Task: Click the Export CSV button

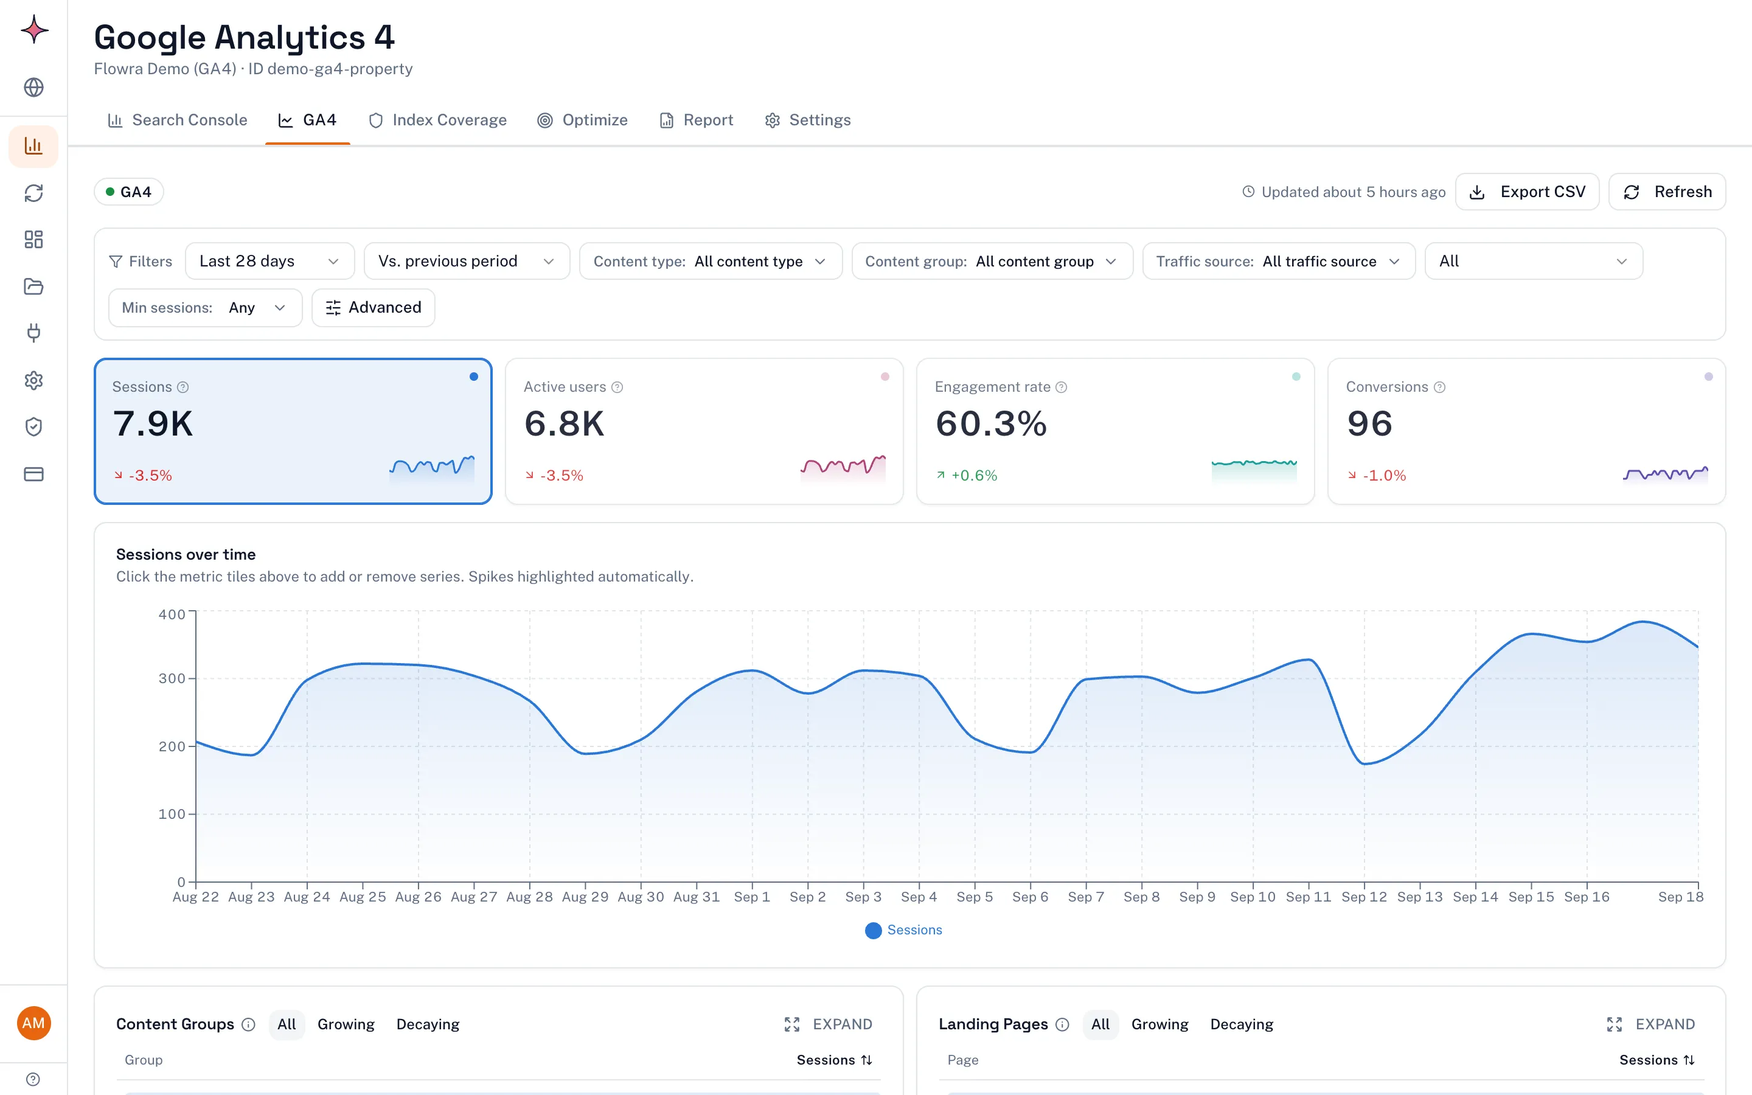Action: 1527,192
